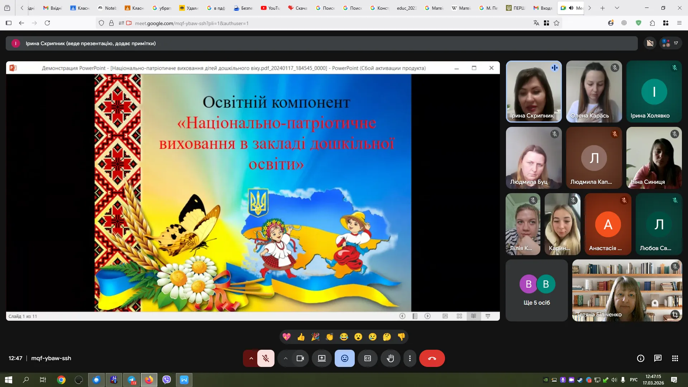Click the present screen icon
Viewport: 688px width, 387px height.
click(x=322, y=358)
